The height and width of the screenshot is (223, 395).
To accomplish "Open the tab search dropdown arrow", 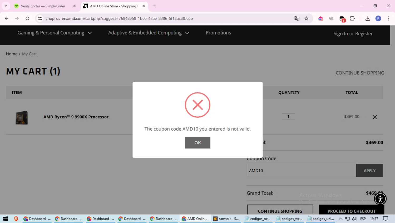I will point(6,6).
